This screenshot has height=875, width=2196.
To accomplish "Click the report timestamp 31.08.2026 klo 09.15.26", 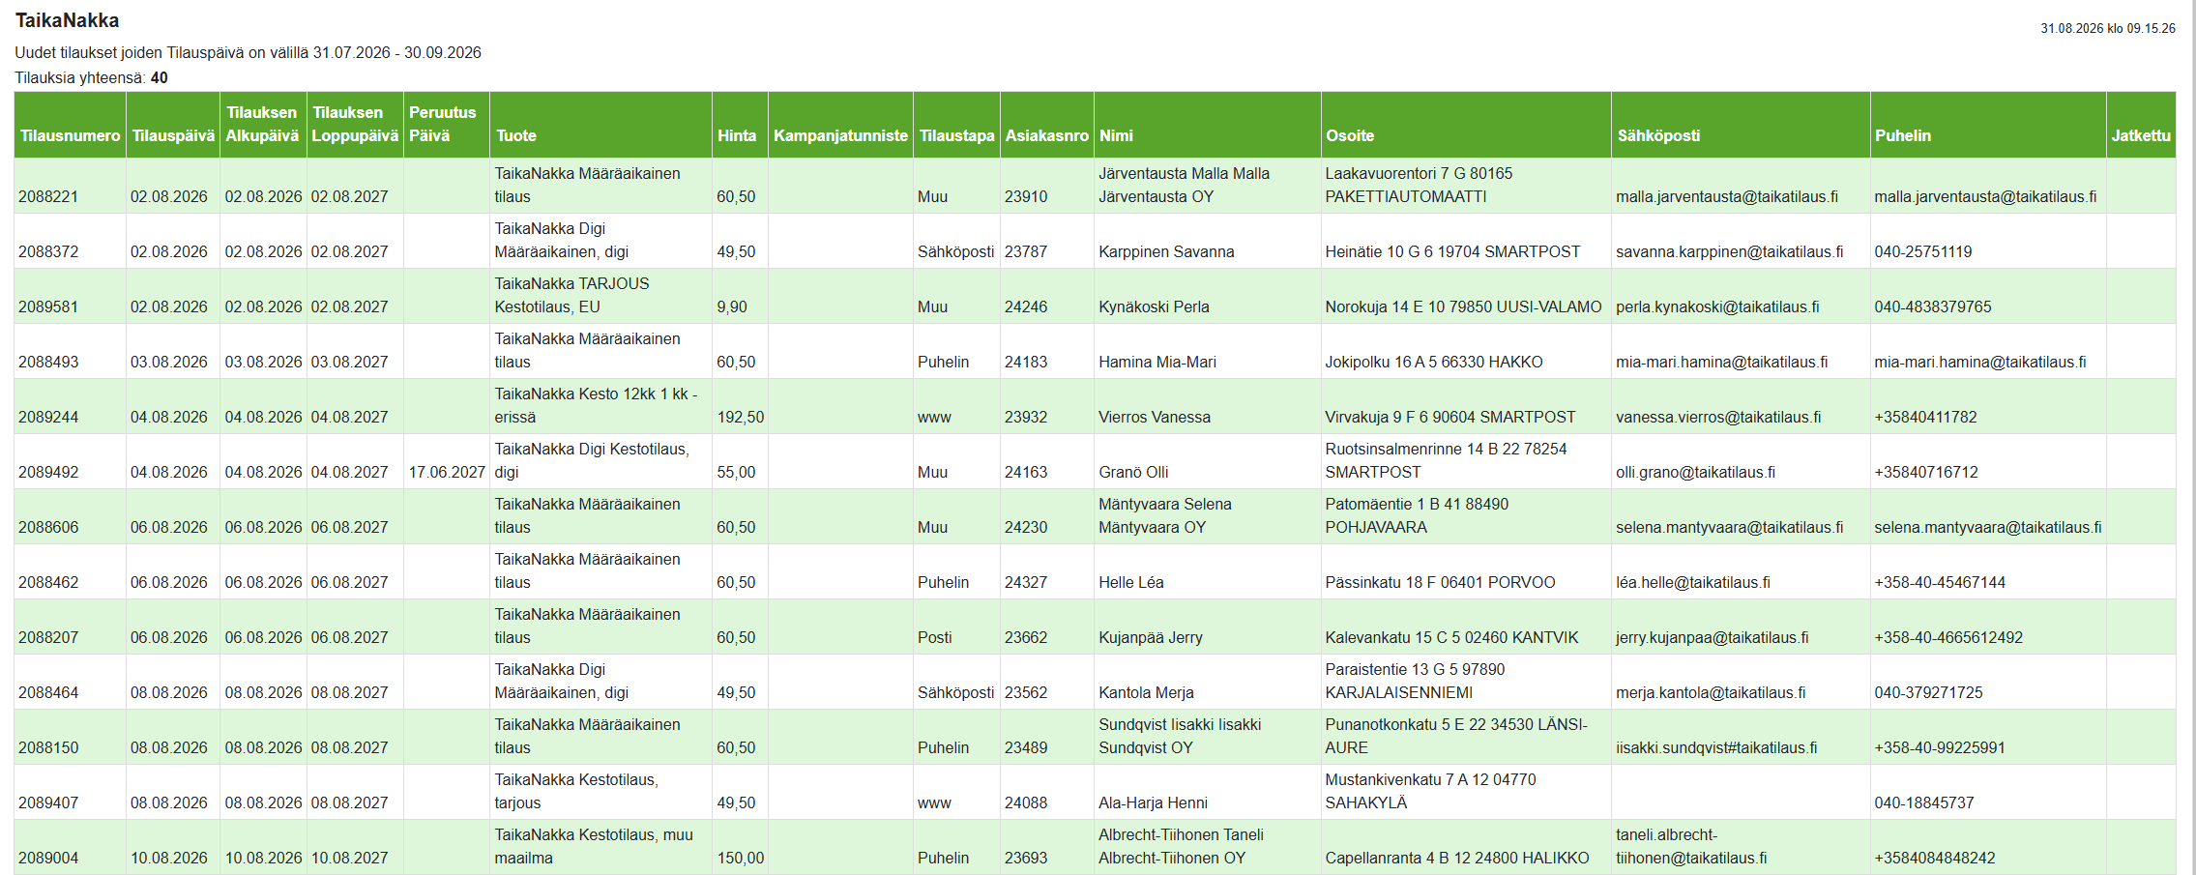I will click(2108, 28).
